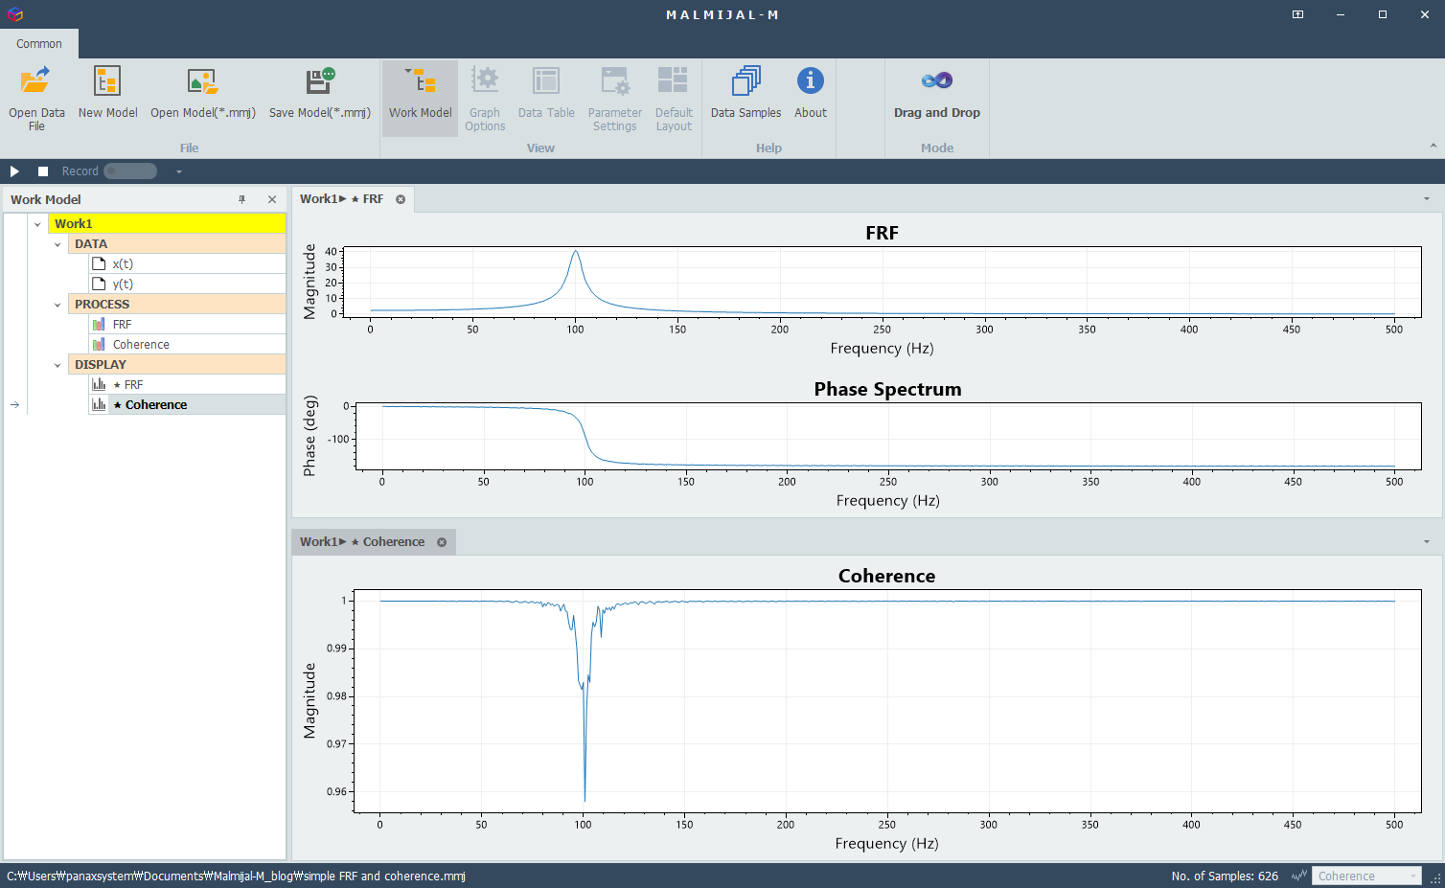1445x888 pixels.
Task: Click the file path in status bar
Action: tap(236, 876)
